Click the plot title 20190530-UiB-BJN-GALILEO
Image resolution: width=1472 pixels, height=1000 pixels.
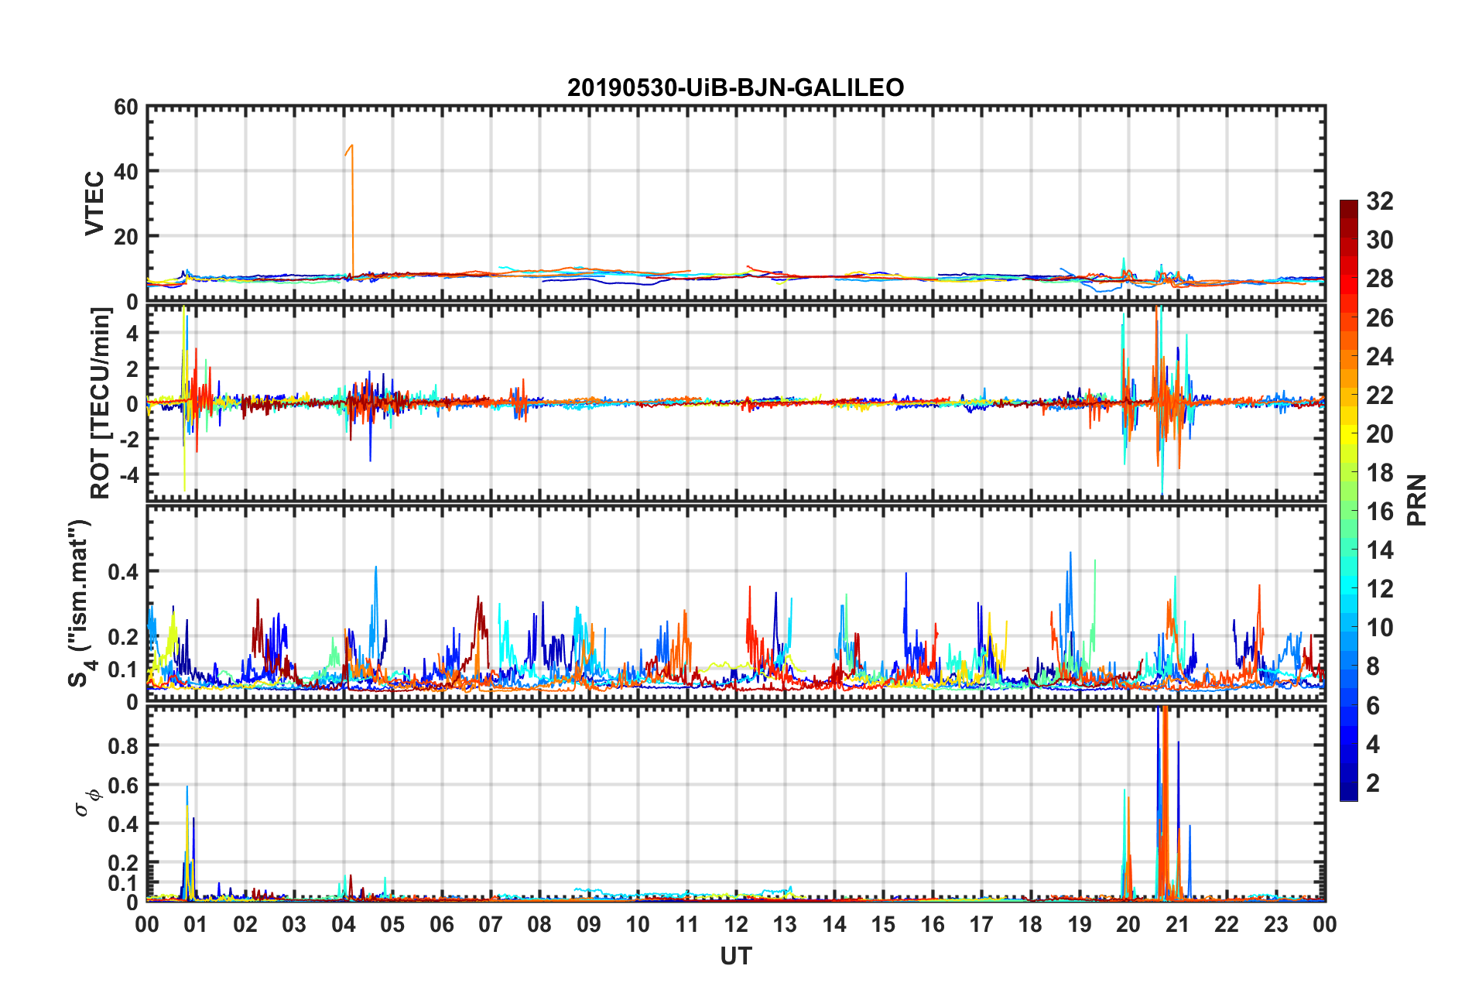pos(735,87)
